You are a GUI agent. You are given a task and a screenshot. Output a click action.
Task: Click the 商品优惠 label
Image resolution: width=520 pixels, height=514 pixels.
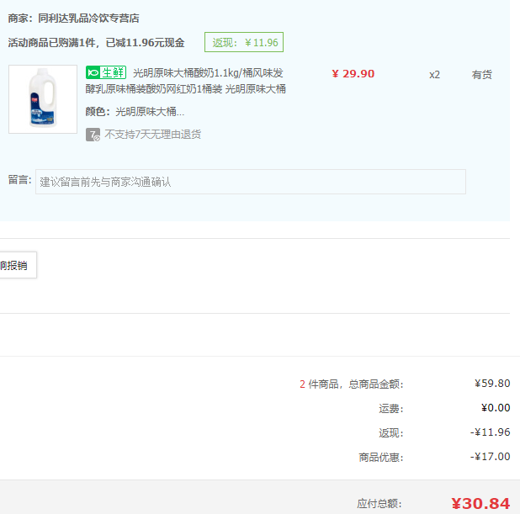tap(381, 458)
